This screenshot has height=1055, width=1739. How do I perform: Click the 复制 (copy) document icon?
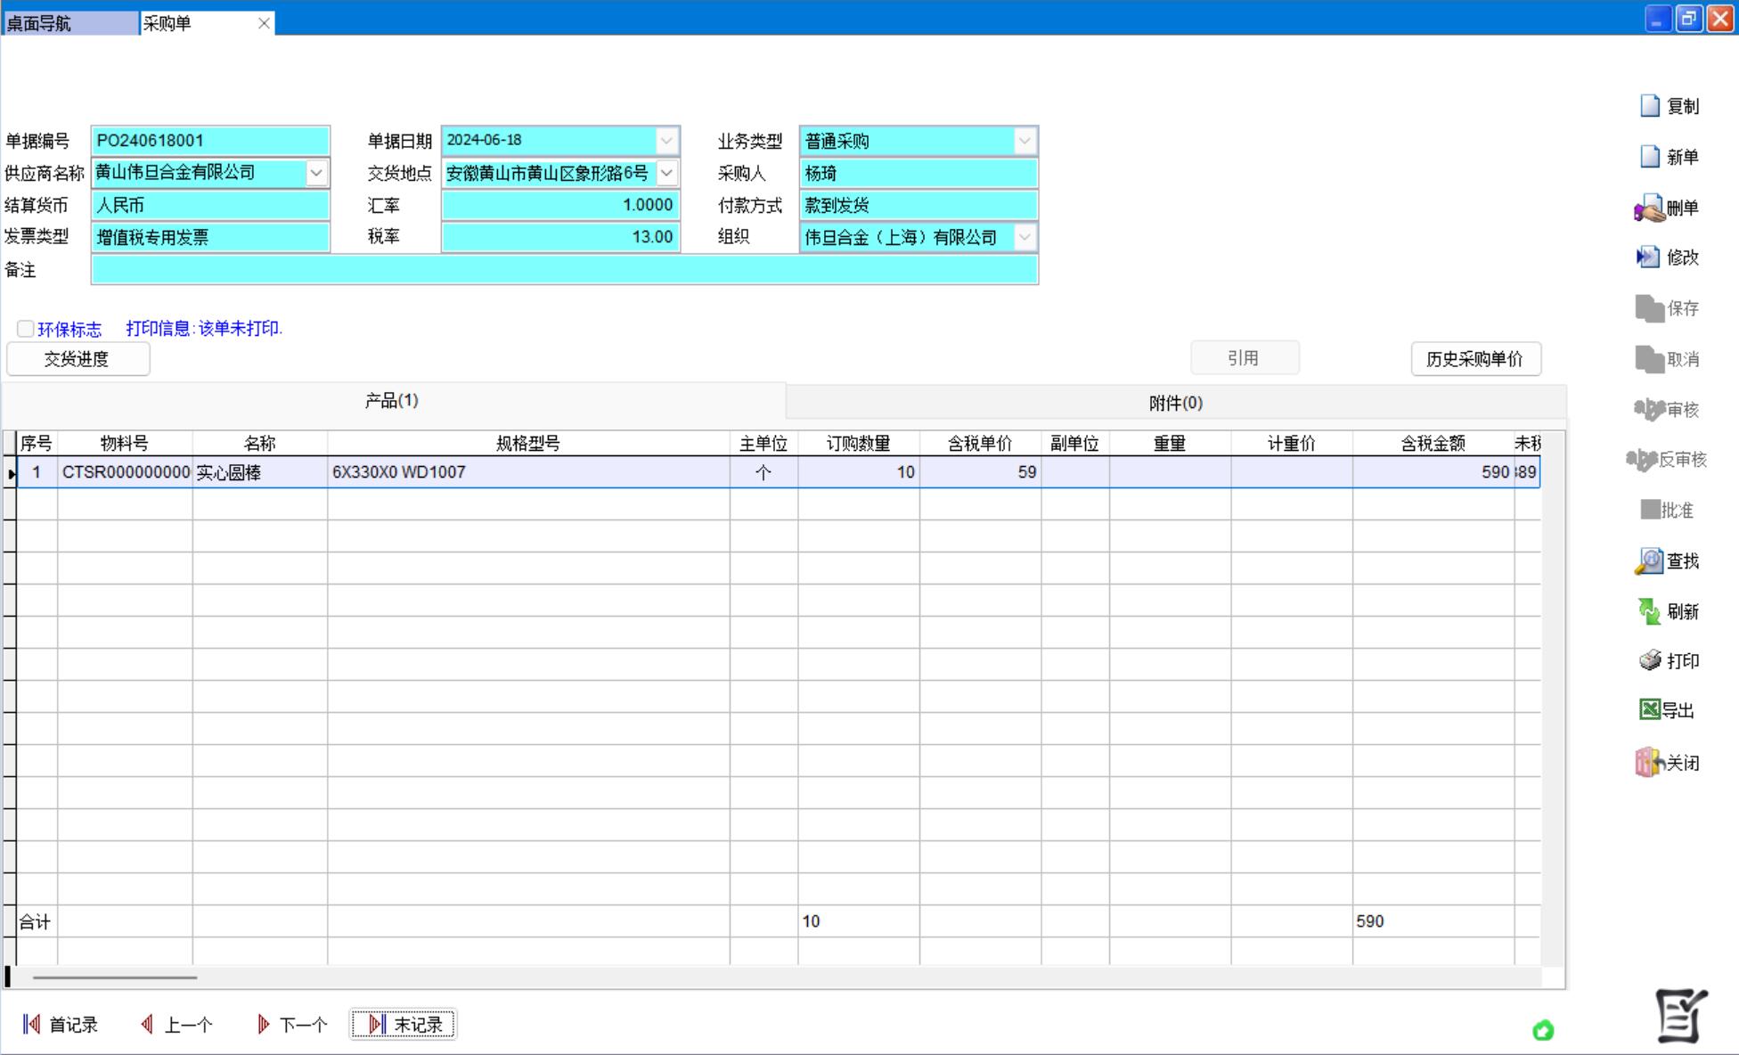coord(1650,106)
